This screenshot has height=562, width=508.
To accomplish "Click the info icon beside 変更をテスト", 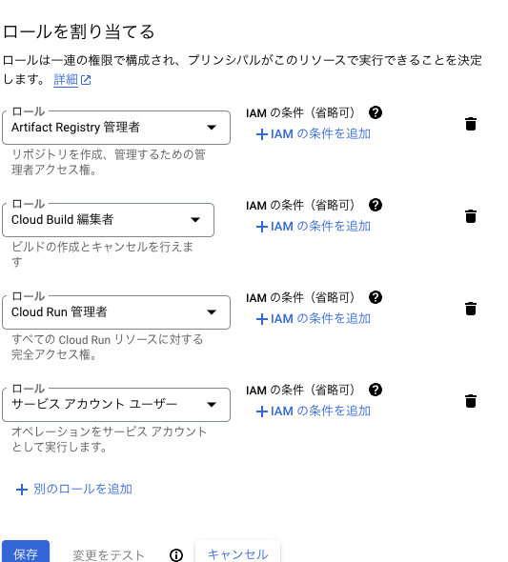I will [x=176, y=554].
